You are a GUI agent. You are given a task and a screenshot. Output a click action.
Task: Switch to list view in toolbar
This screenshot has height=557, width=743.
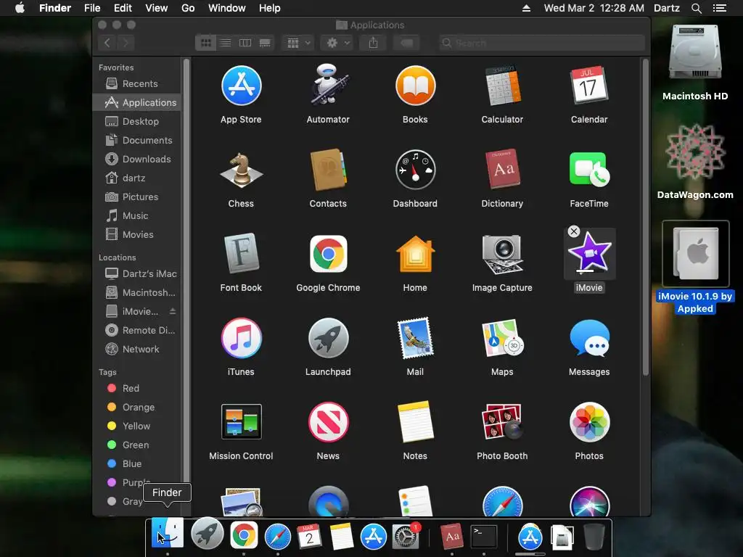point(226,43)
